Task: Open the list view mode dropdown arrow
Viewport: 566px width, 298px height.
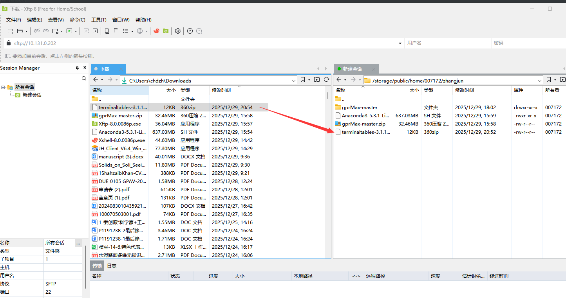Action: tap(132, 31)
